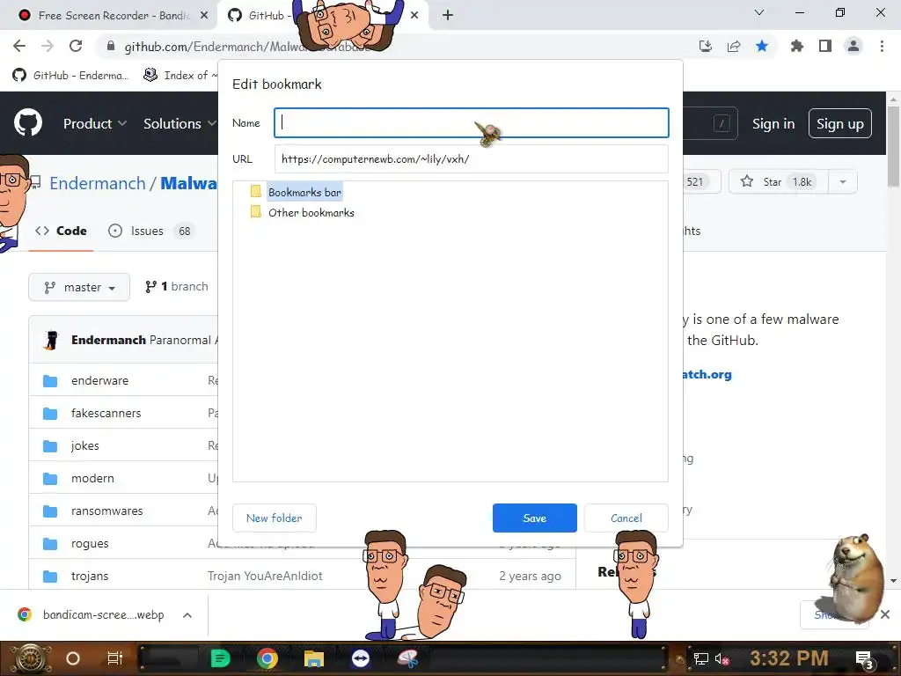Screen dimensions: 901x676
Task: Open the rogues folder
Action: (90, 544)
